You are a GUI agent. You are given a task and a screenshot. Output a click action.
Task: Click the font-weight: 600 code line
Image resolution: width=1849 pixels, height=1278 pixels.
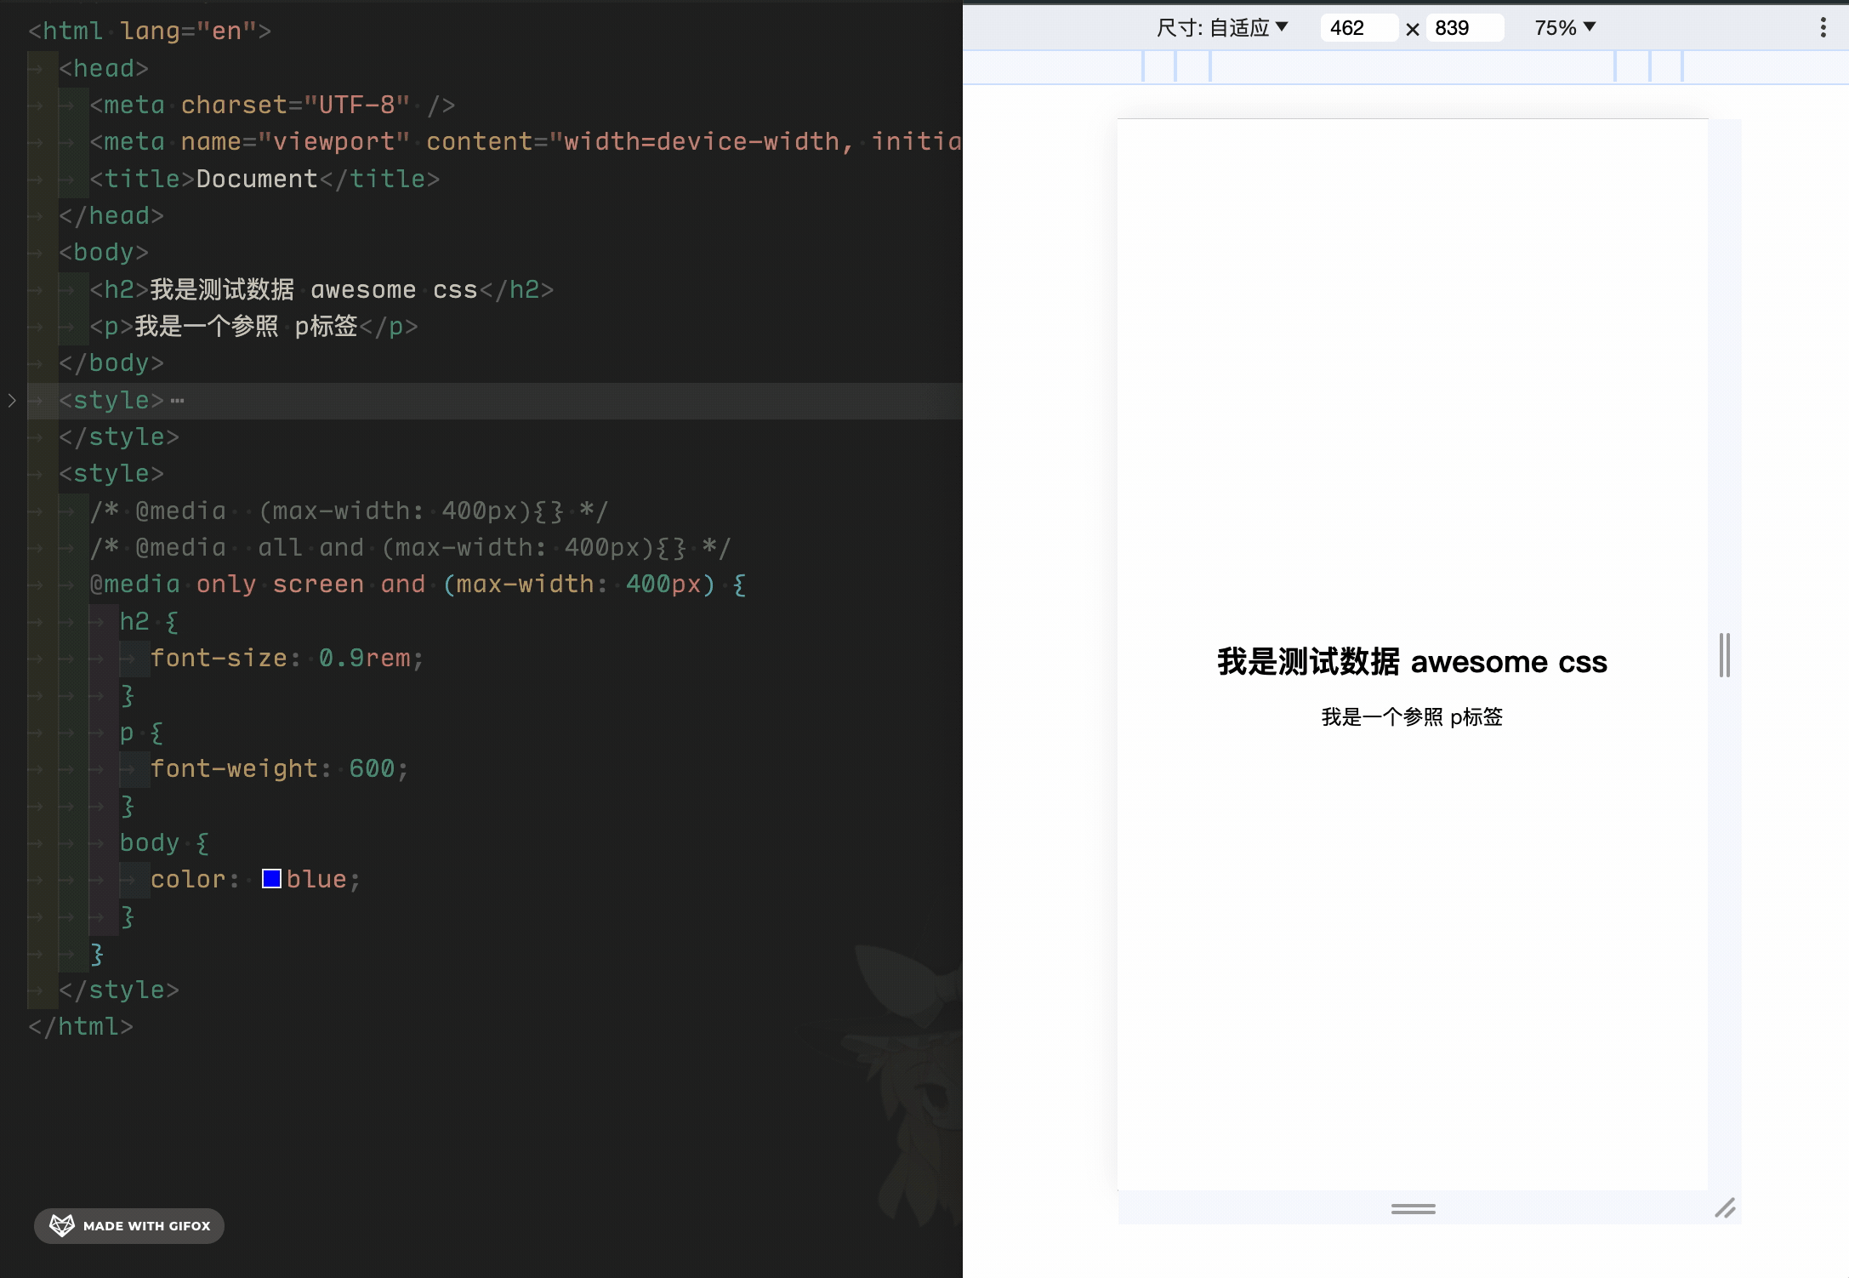point(279,769)
